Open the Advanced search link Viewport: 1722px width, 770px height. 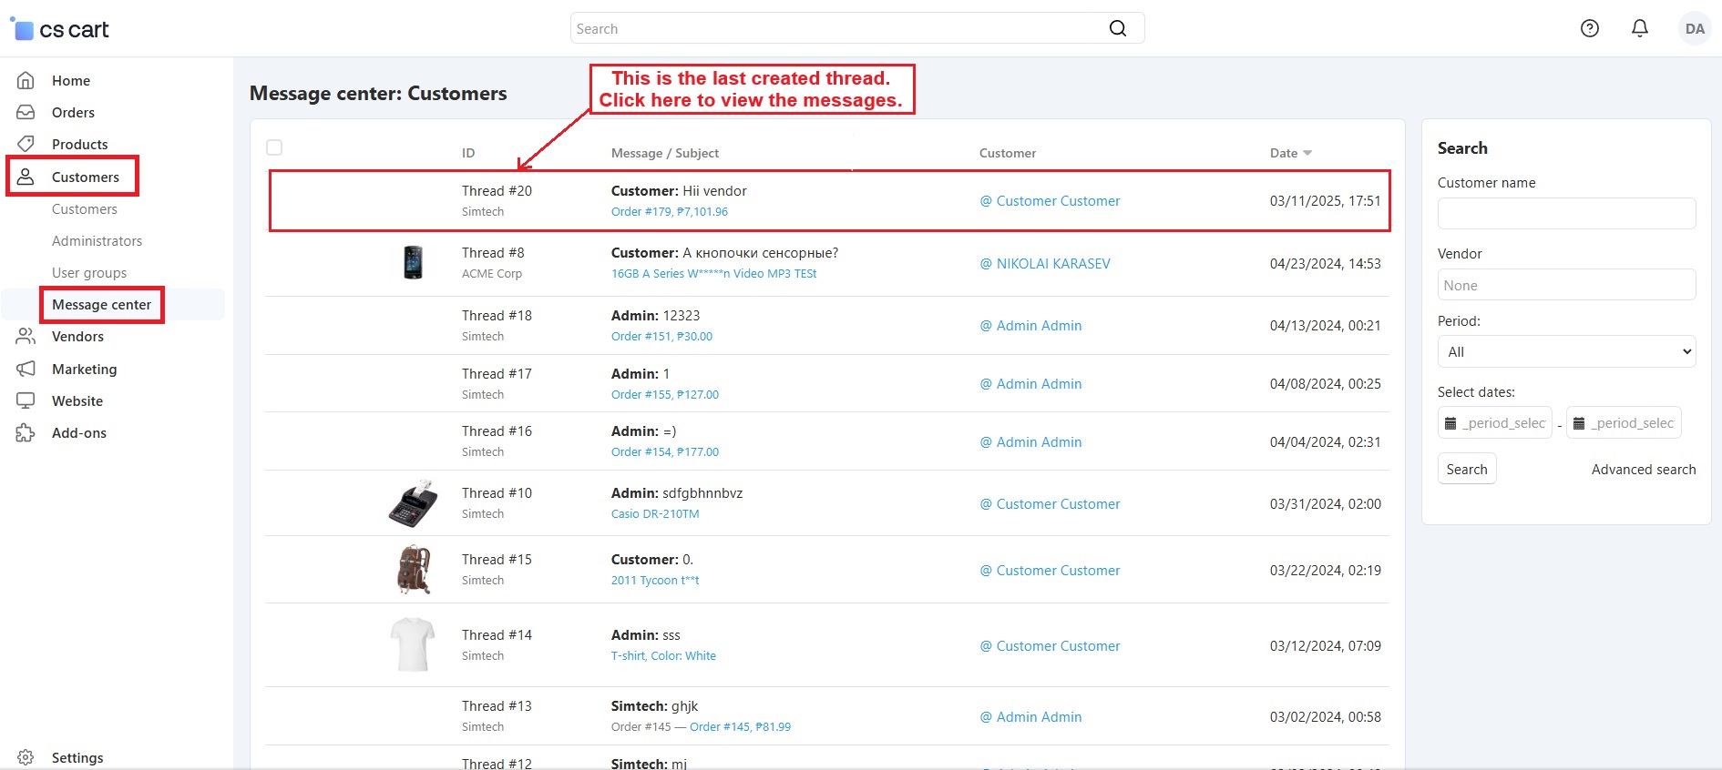tap(1643, 470)
